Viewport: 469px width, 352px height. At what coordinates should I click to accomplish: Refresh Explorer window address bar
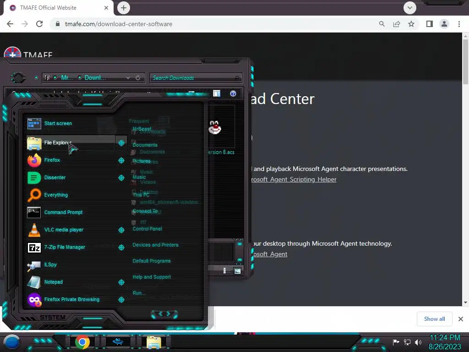coord(138,78)
